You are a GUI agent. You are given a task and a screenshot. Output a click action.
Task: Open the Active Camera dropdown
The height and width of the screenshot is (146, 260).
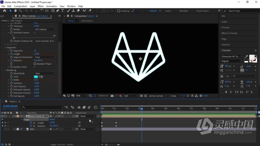[x=158, y=96]
